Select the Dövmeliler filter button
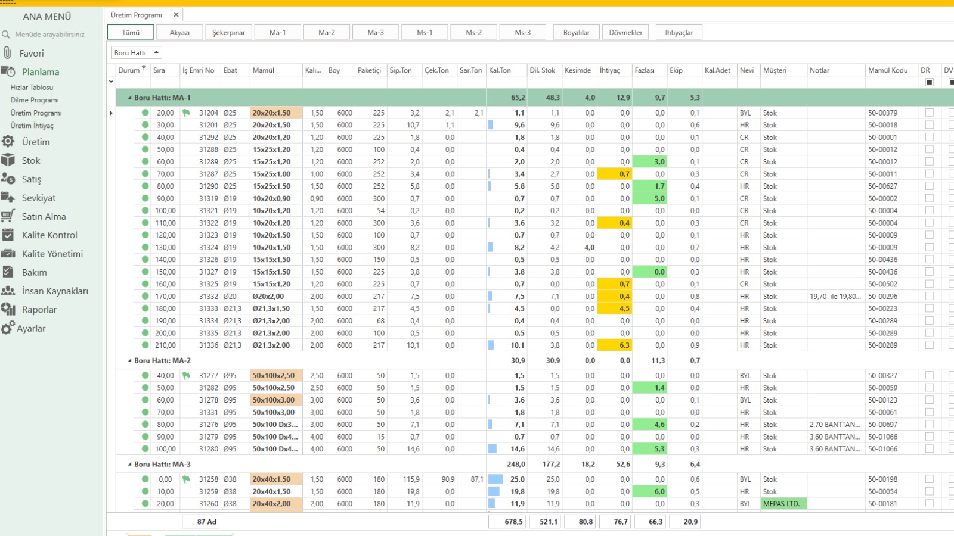Image resolution: width=954 pixels, height=536 pixels. pos(625,32)
